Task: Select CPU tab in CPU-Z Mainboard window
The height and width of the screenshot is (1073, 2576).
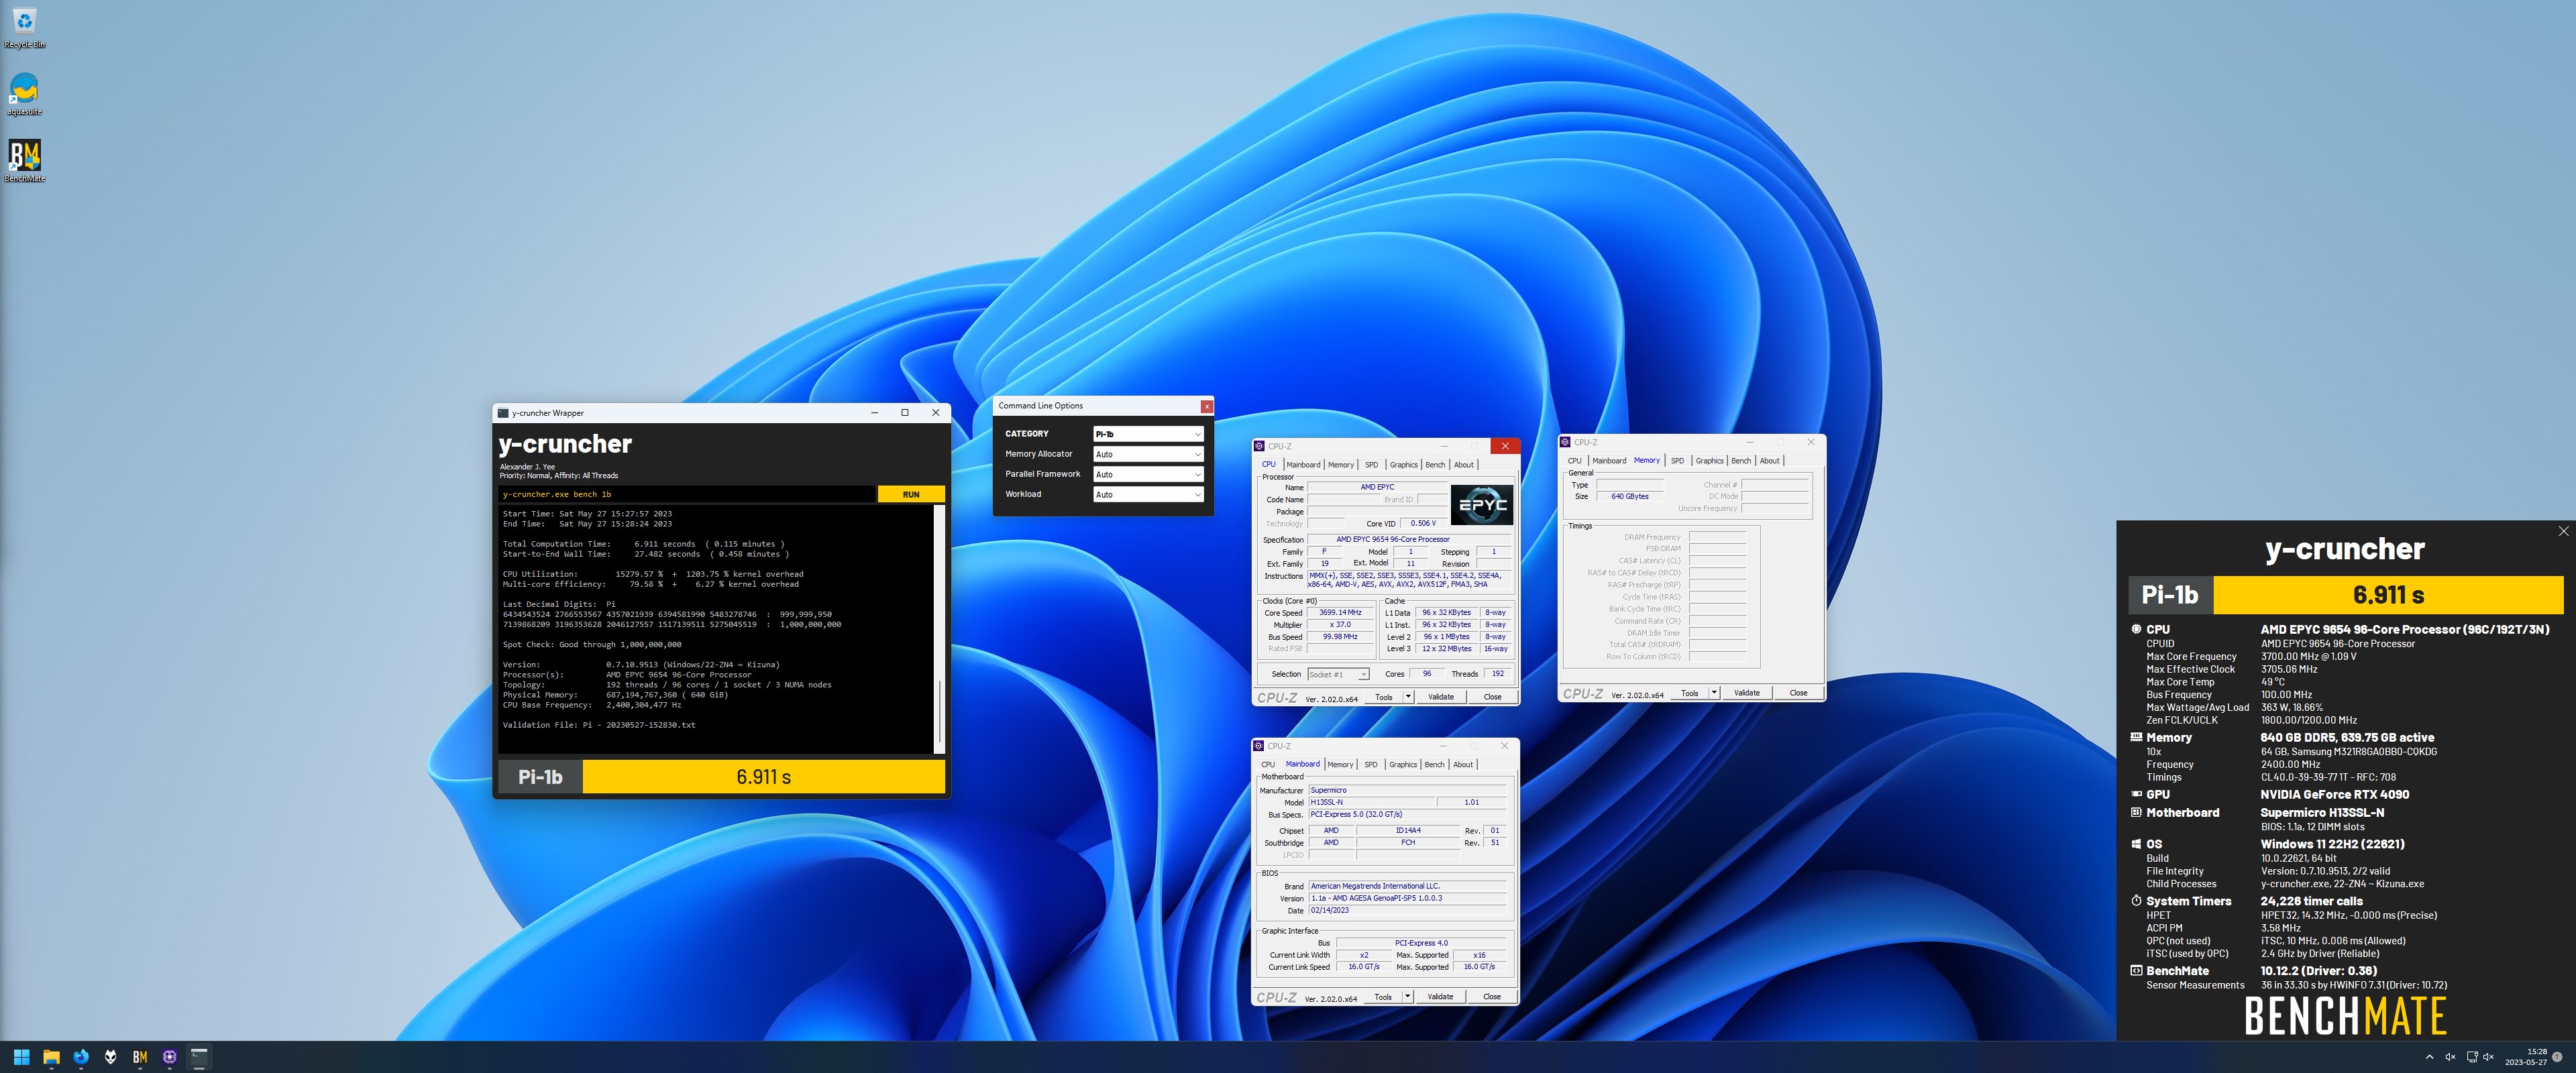Action: 1267,765
